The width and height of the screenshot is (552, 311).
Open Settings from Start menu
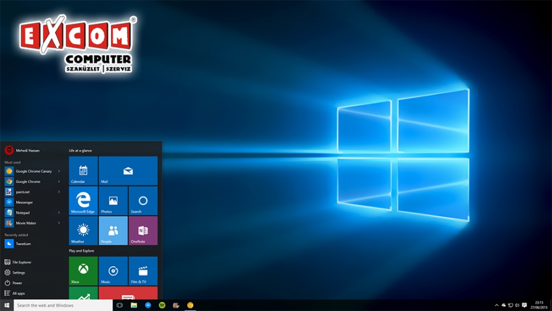click(15, 272)
